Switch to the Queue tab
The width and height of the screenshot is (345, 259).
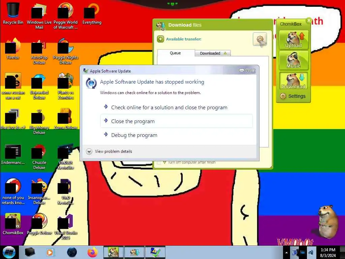click(175, 53)
